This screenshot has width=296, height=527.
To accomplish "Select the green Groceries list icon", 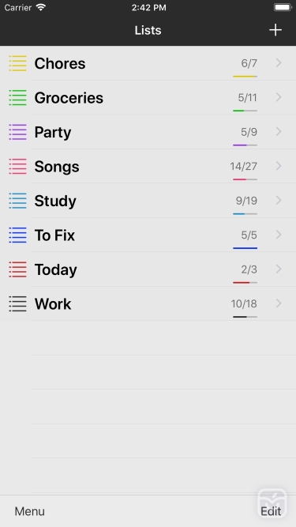I will (17, 97).
